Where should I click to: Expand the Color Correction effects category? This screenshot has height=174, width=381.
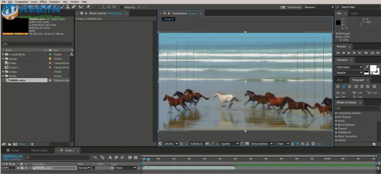(337, 136)
